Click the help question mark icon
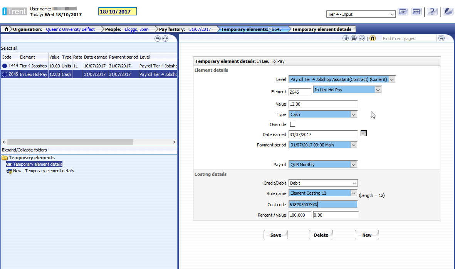The width and height of the screenshot is (455, 269). [x=432, y=12]
